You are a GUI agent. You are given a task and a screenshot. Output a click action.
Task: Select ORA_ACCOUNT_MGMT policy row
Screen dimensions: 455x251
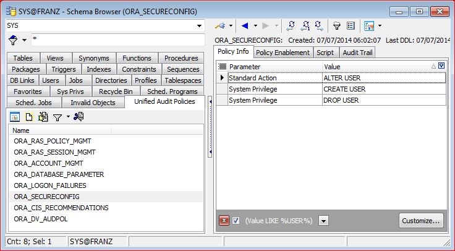point(106,163)
